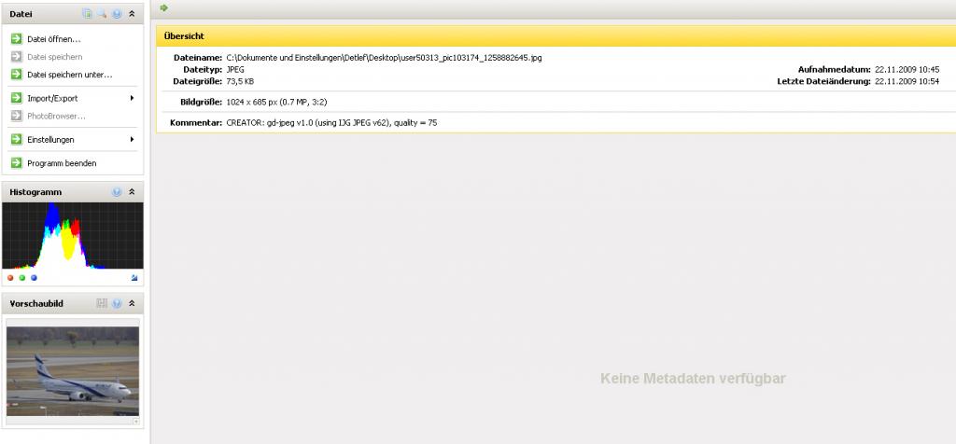Collapse the Vorschaubild panel
This screenshot has width=956, height=444.
[x=132, y=303]
